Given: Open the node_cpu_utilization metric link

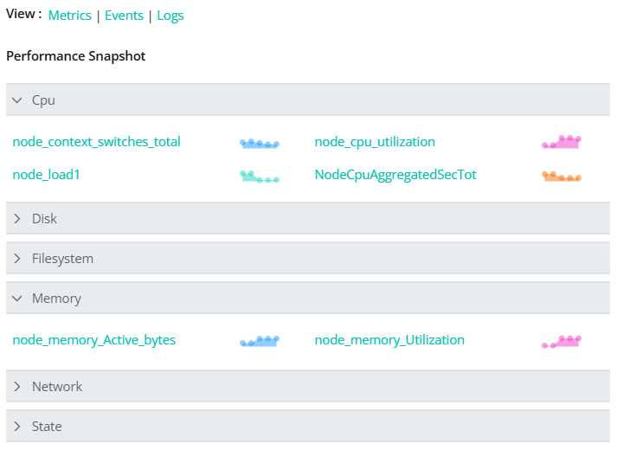Looking at the screenshot, I should tap(375, 142).
